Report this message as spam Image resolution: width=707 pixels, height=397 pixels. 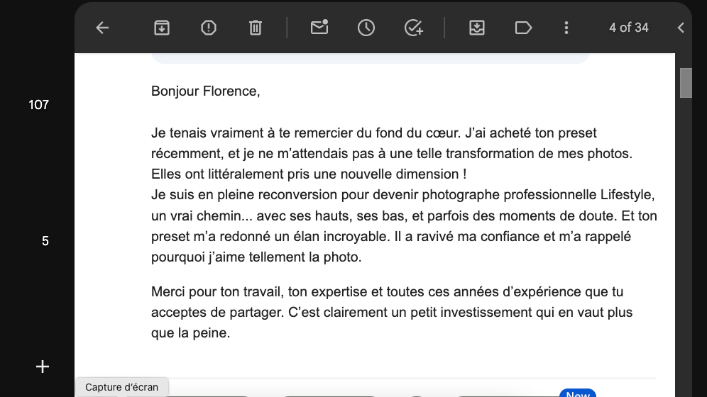coord(208,28)
